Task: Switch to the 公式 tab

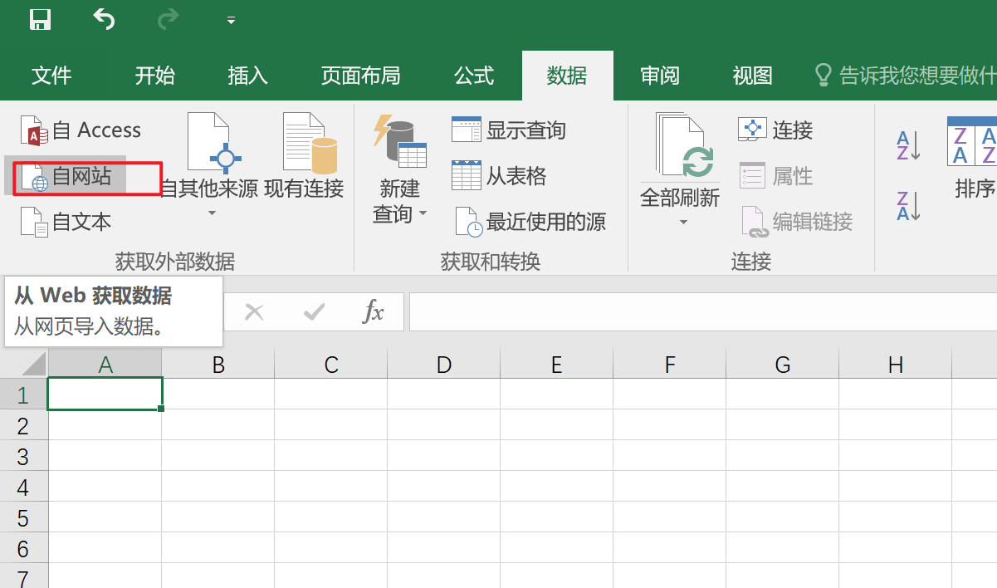Action: (474, 76)
